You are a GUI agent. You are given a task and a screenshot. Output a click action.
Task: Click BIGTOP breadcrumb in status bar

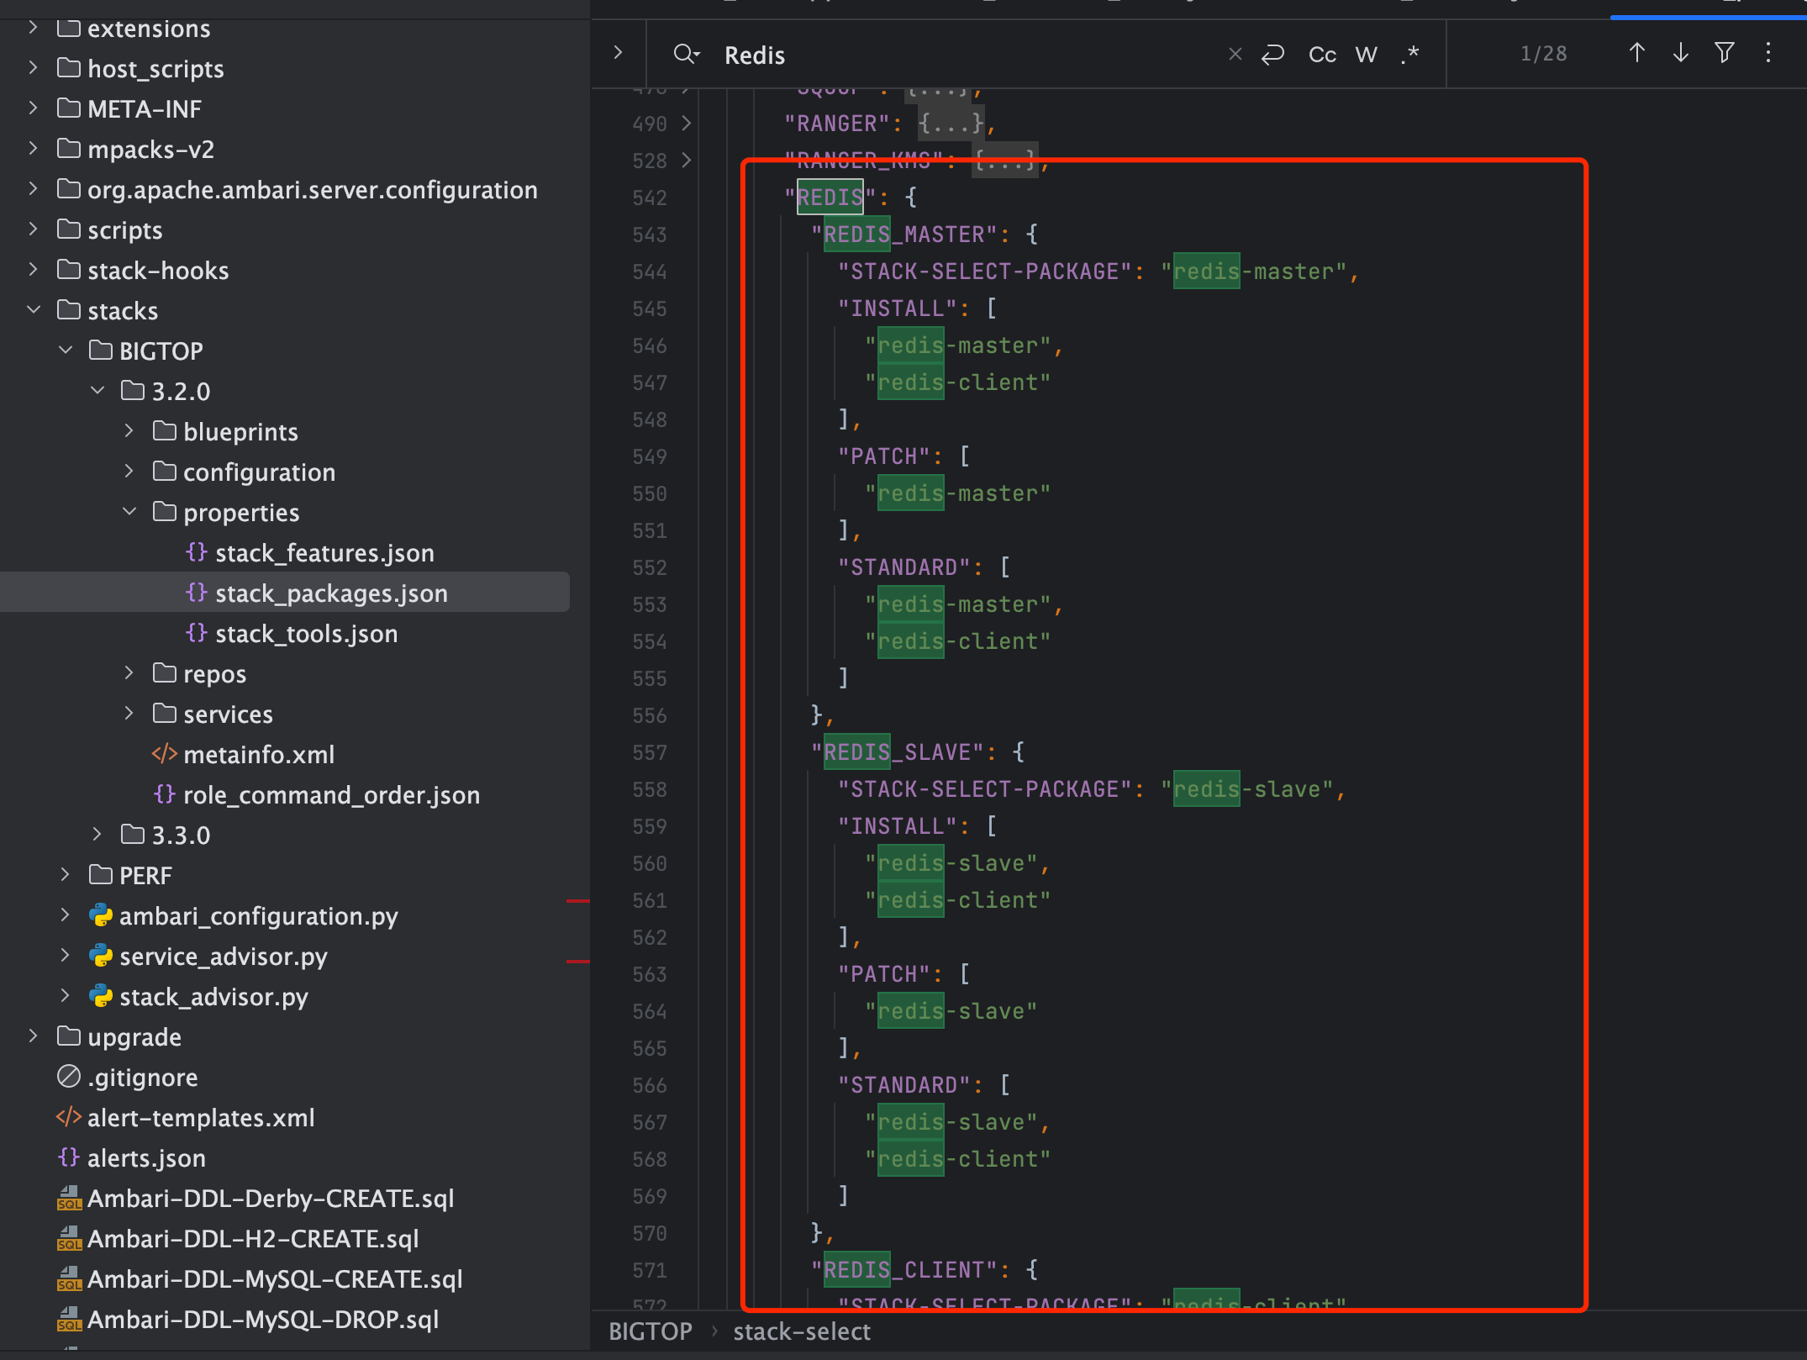point(651,1331)
